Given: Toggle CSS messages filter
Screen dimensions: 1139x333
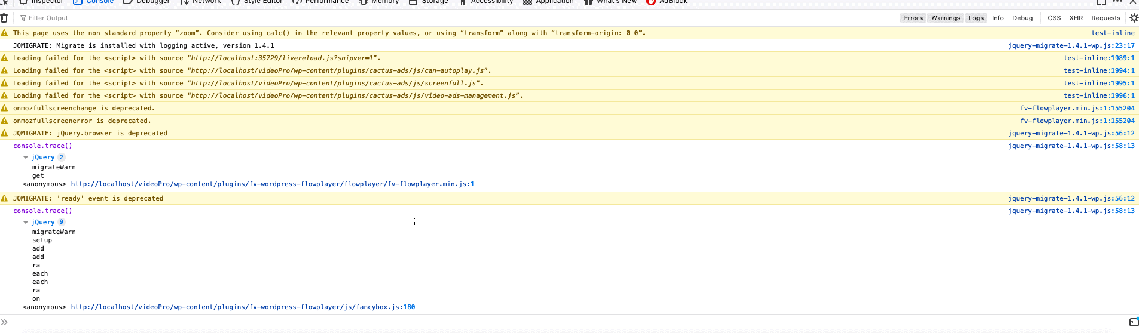Looking at the screenshot, I should 1054,18.
